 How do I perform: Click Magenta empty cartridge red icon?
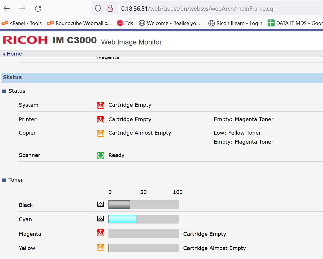pos(101,233)
